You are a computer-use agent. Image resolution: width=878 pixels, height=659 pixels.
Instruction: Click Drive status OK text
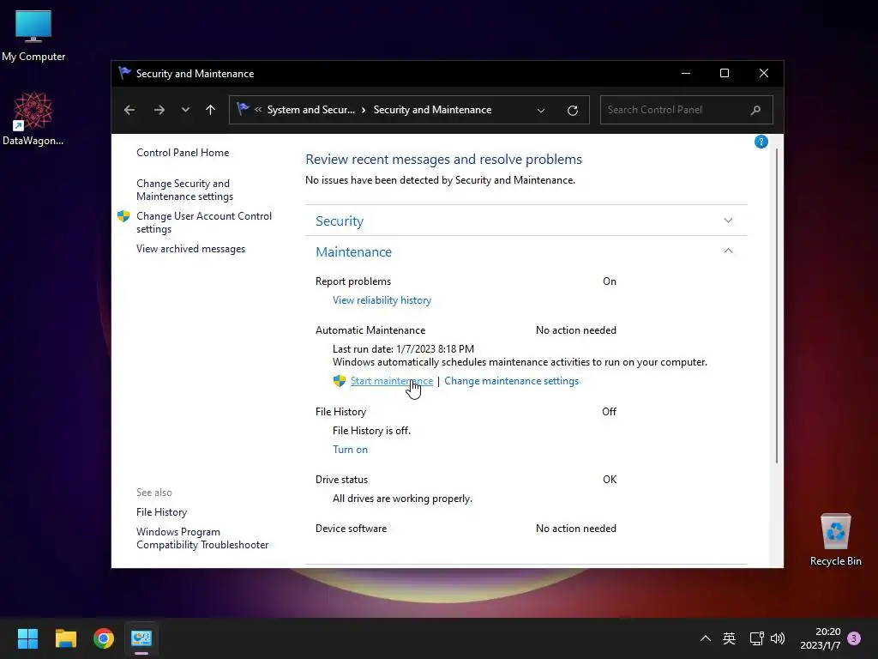(610, 480)
